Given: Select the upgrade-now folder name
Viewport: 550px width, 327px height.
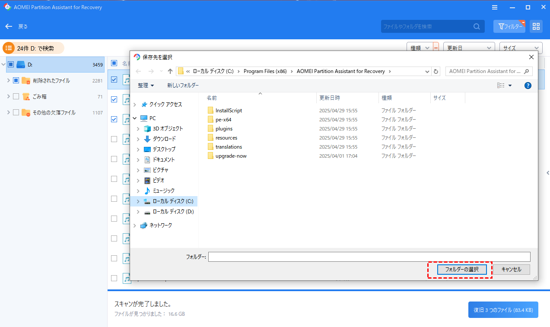Looking at the screenshot, I should [x=231, y=156].
